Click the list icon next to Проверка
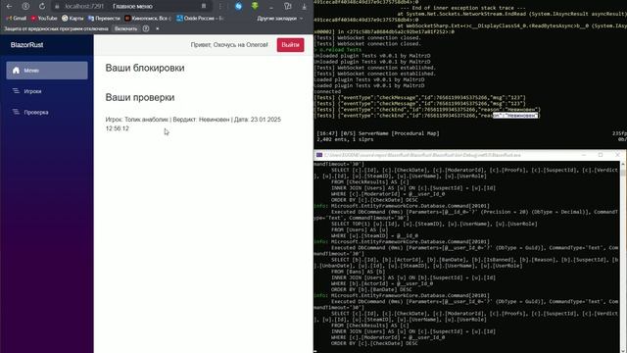The image size is (627, 353). pos(16,112)
